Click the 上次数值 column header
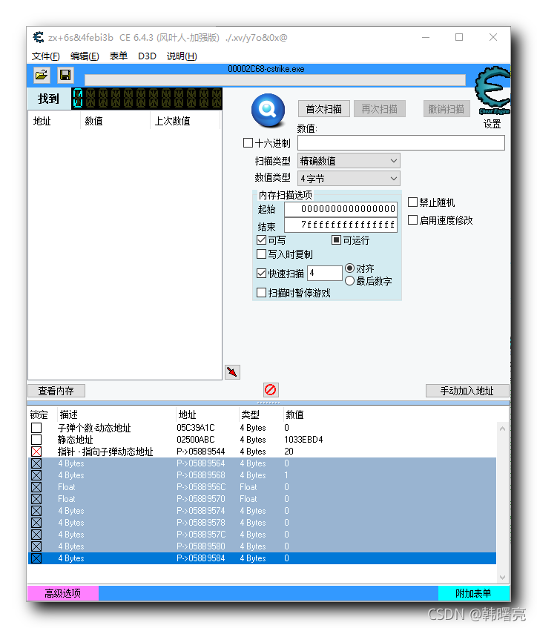 [x=172, y=121]
